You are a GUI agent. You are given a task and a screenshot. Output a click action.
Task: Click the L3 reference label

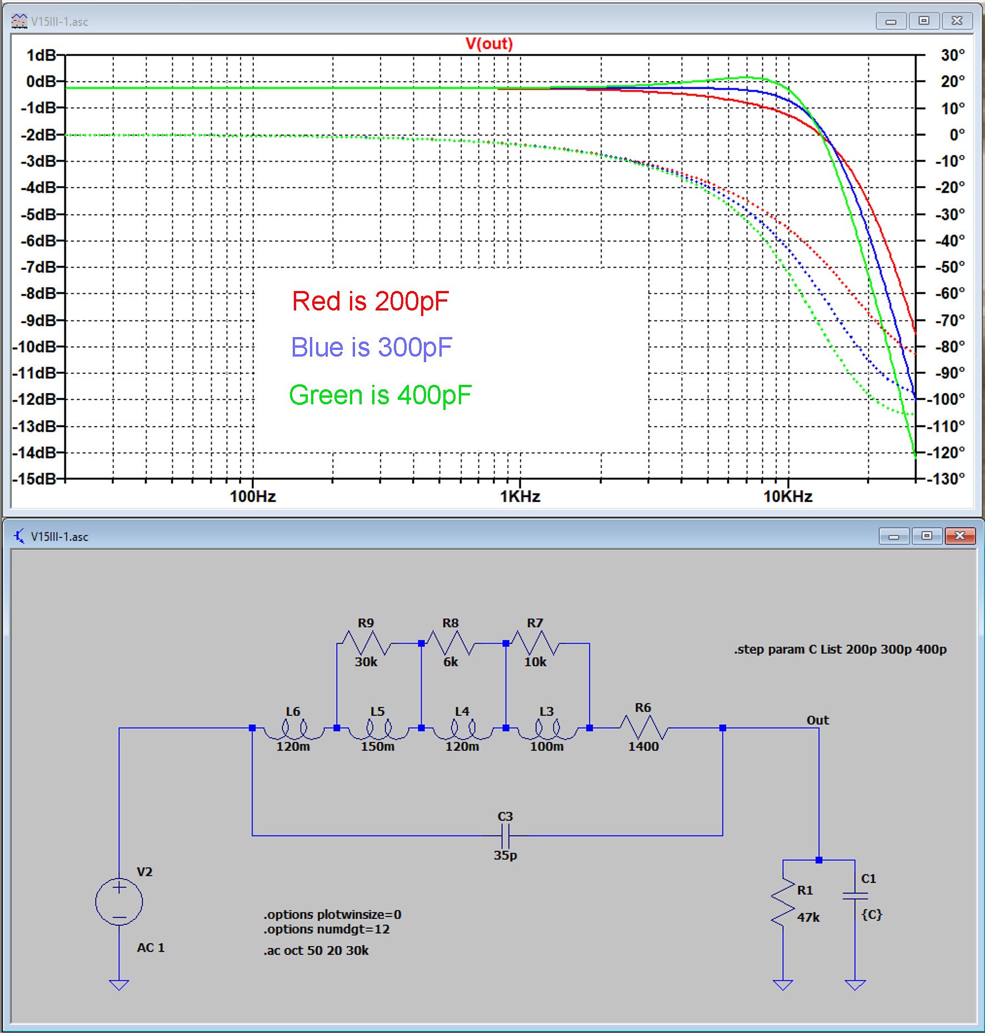(546, 711)
